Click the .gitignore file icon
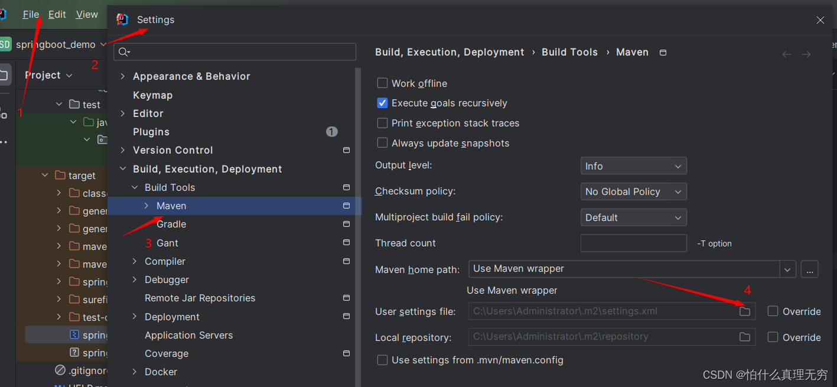 (x=60, y=370)
